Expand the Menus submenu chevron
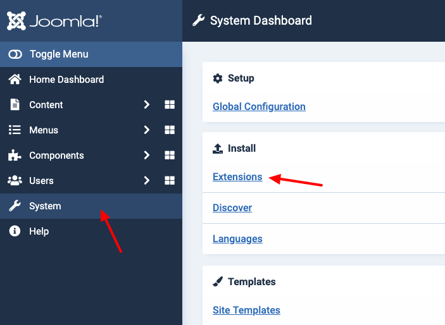445x325 pixels. tap(146, 130)
